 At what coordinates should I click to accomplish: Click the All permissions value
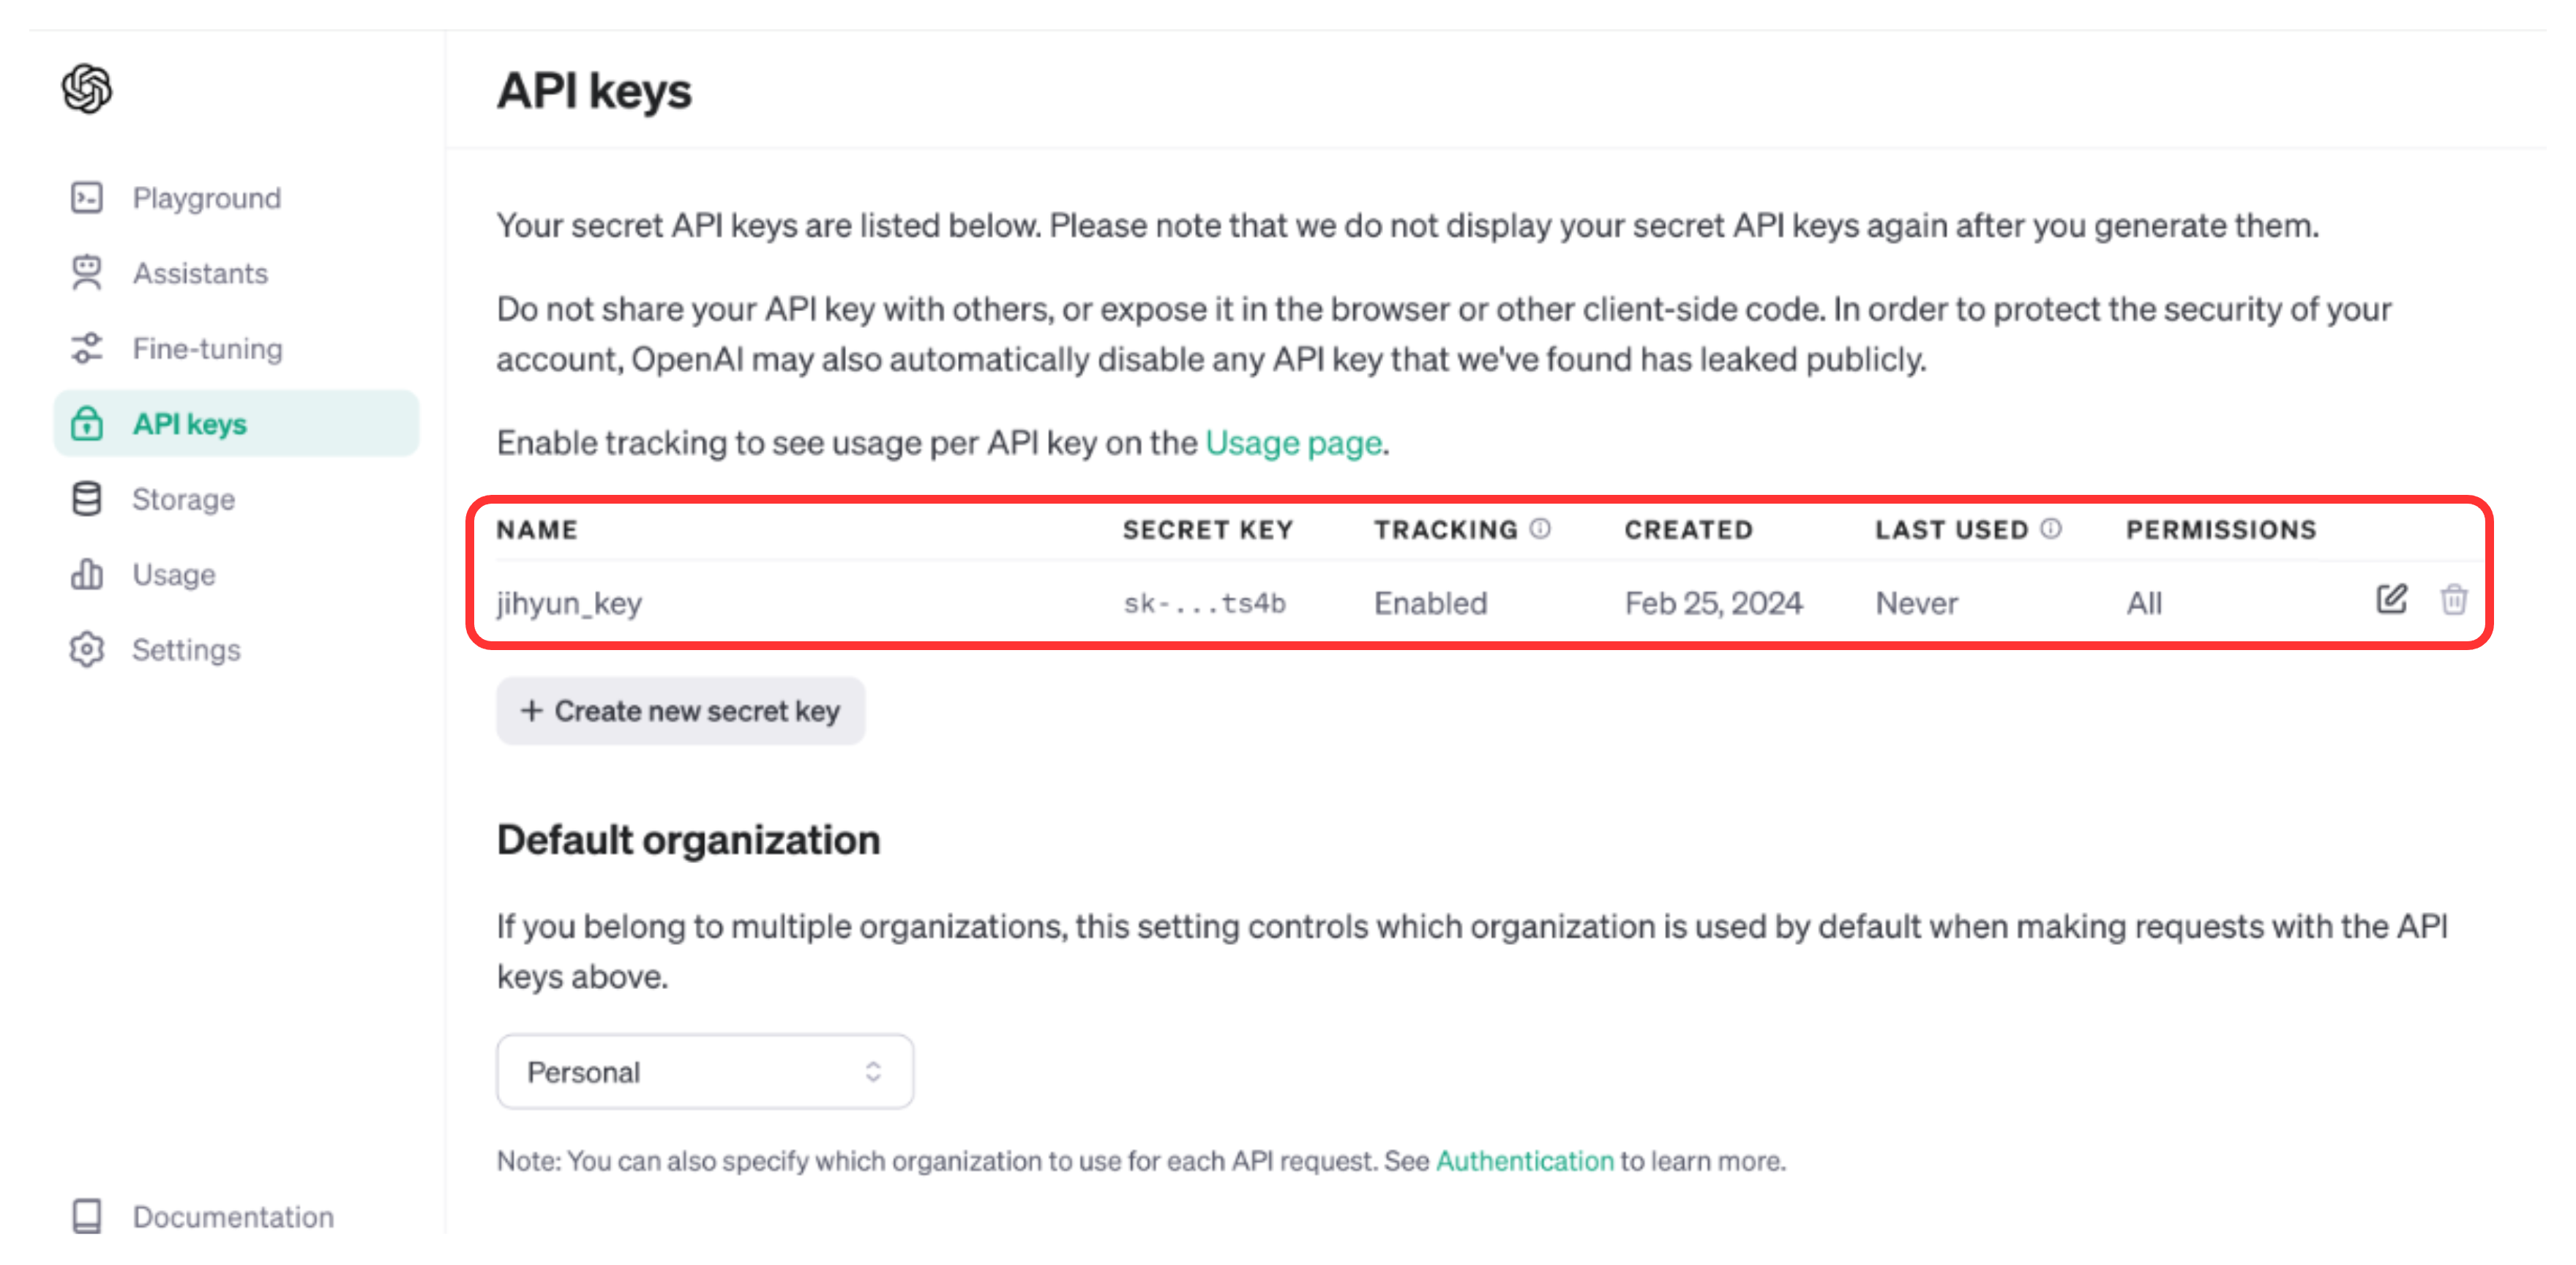click(x=2144, y=603)
